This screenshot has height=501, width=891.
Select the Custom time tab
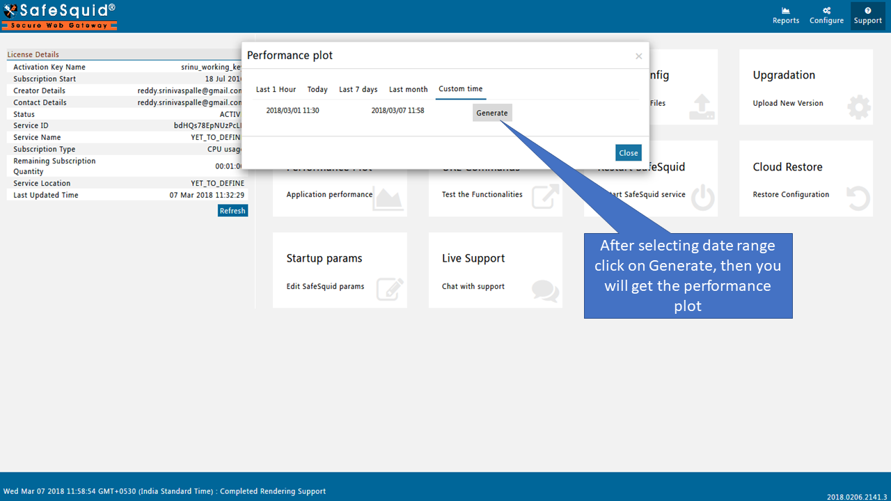click(x=461, y=89)
